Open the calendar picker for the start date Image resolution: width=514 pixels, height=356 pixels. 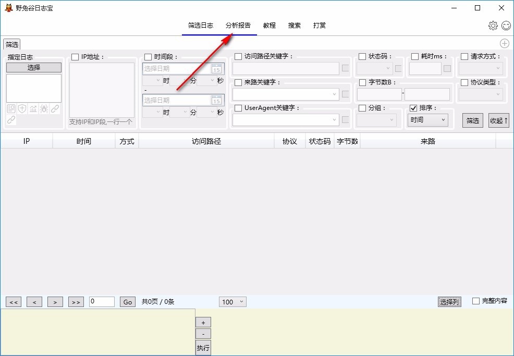pyautogui.click(x=216, y=69)
